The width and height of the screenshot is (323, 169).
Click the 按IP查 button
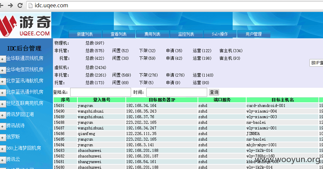(x=316, y=63)
